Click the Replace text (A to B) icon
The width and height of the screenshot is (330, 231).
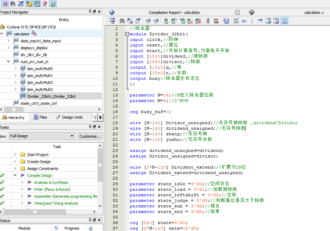point(130,21)
